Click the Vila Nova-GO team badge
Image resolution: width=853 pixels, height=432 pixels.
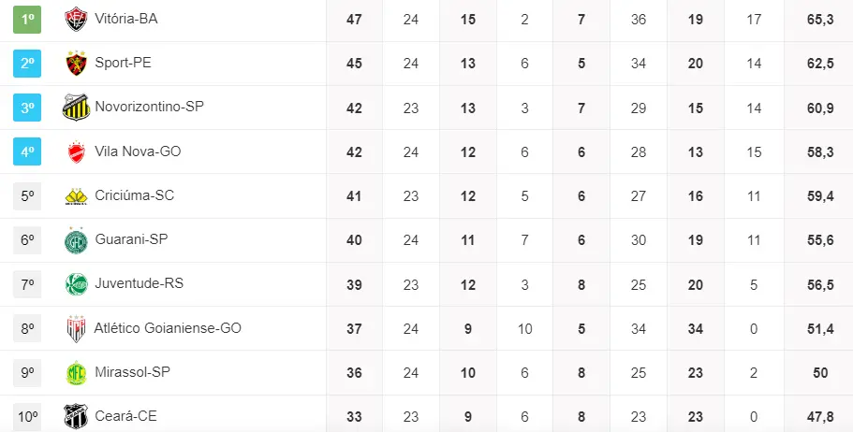tap(75, 151)
